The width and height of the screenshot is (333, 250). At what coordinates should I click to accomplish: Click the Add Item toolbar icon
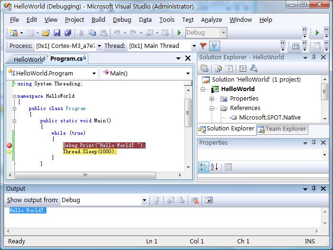pyautogui.click(x=30, y=33)
